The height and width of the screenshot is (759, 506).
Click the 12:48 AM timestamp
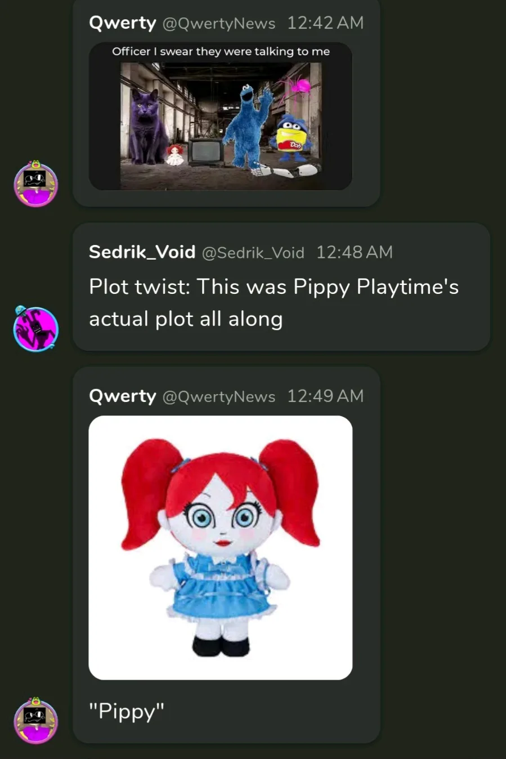355,252
